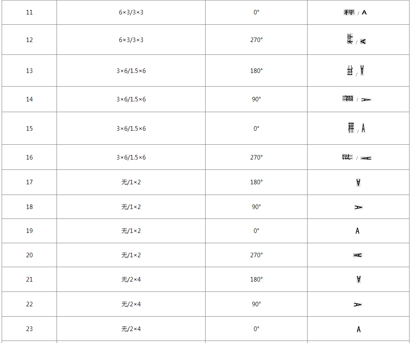Select the 3×6/1.5×6 cell in row 15
412x343 pixels.
point(131,129)
